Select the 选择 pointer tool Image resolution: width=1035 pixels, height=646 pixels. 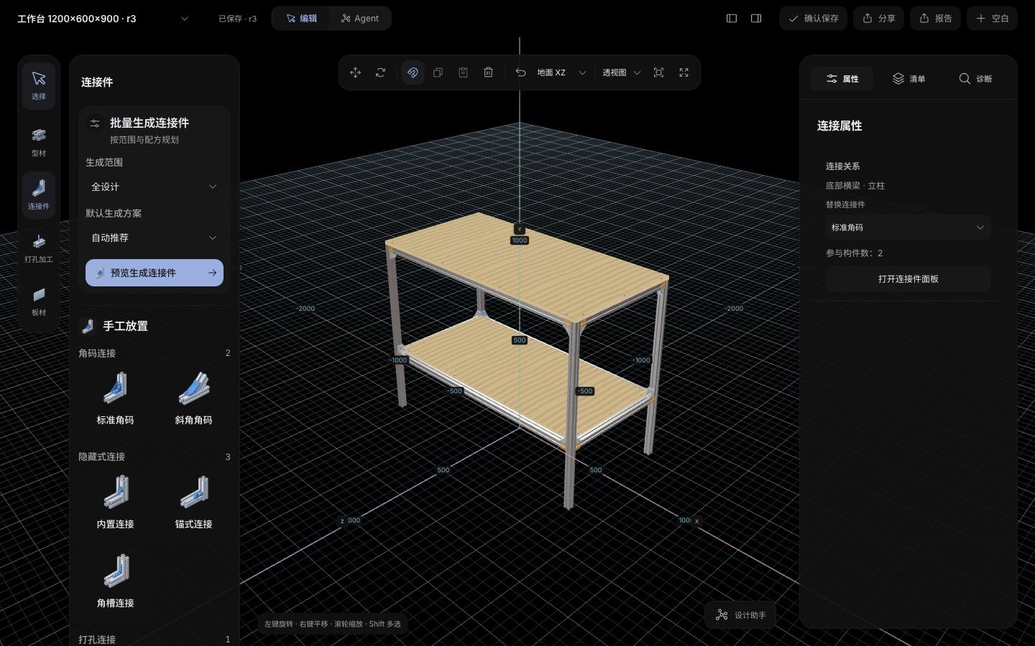(x=39, y=86)
